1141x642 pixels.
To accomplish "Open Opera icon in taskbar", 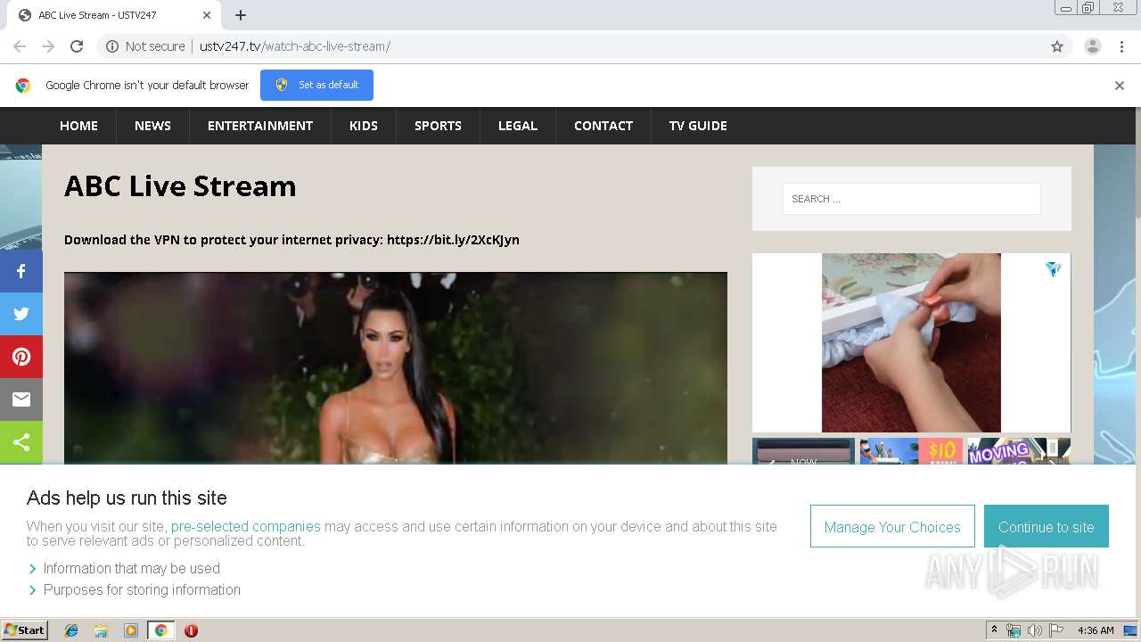I will (191, 630).
